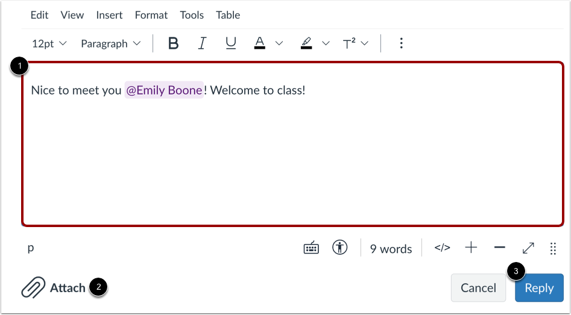
Task: Open the Tools menu
Action: click(x=192, y=15)
